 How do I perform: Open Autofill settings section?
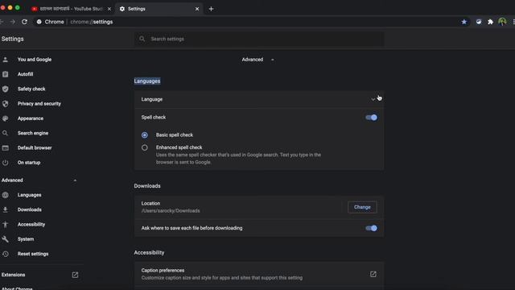click(25, 74)
